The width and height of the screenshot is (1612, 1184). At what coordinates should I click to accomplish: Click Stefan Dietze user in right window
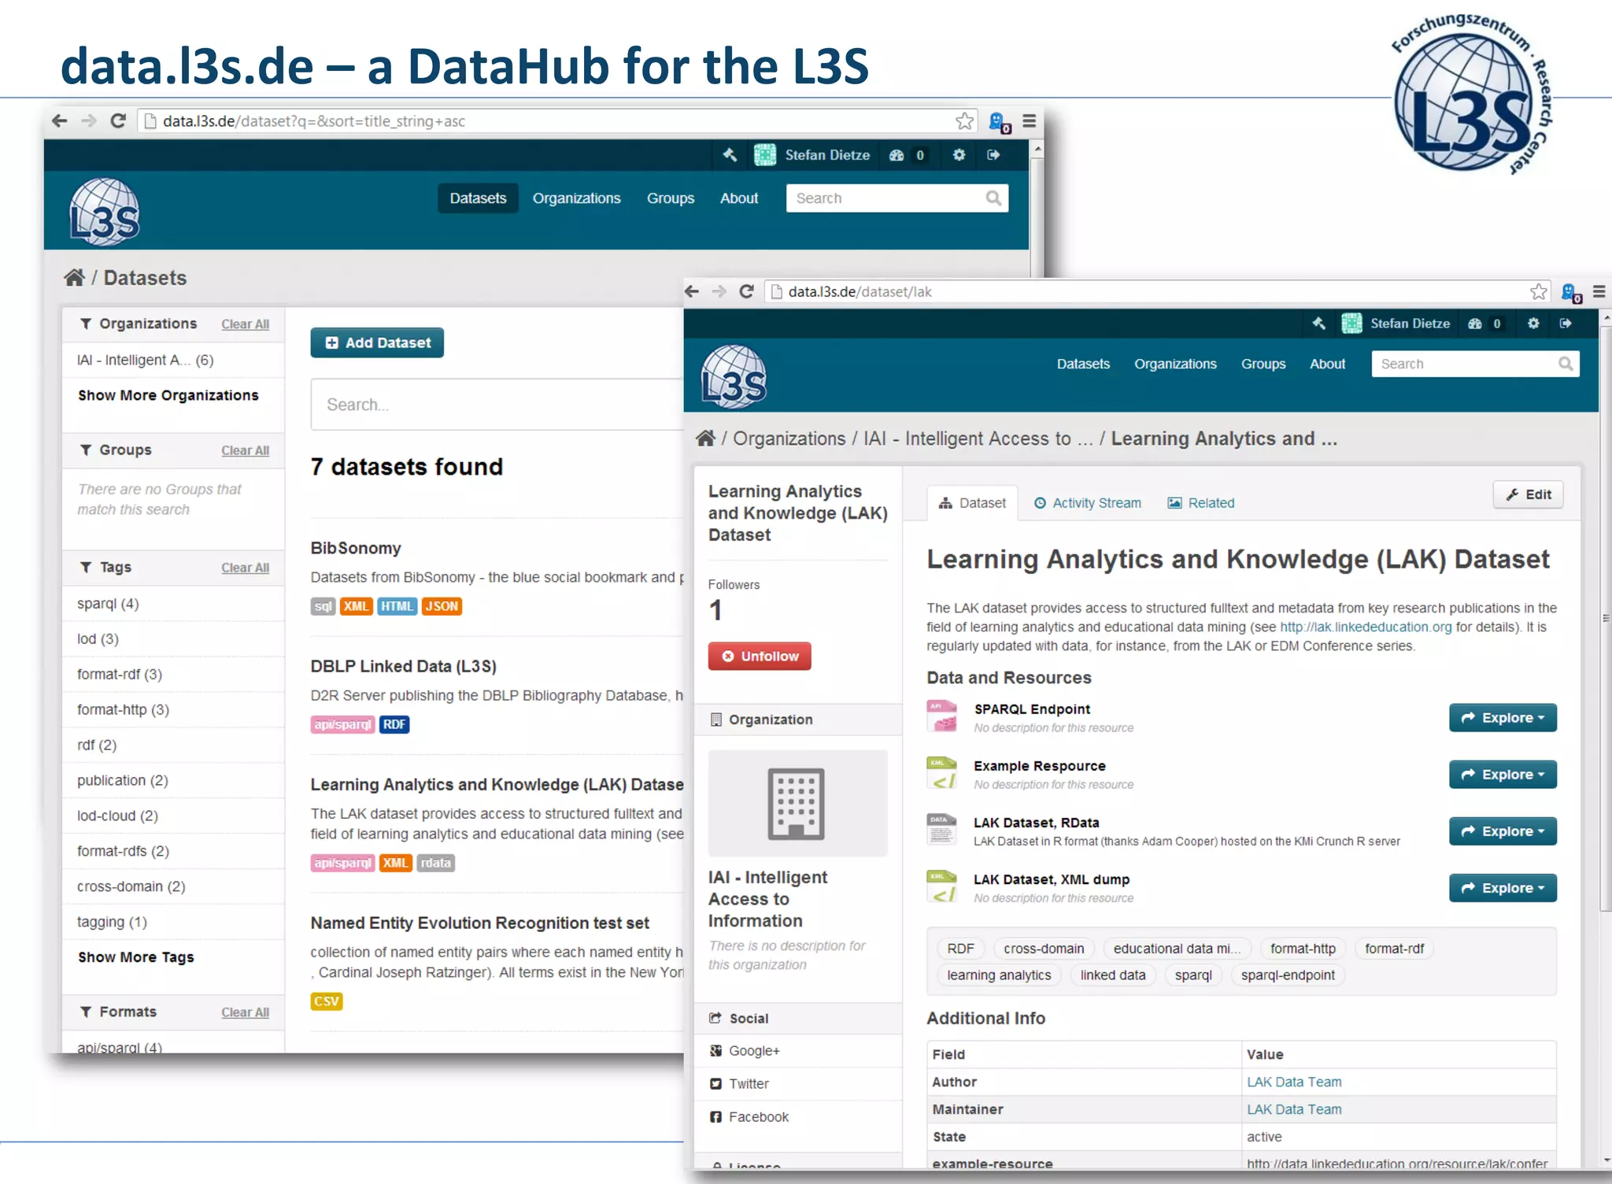point(1396,323)
